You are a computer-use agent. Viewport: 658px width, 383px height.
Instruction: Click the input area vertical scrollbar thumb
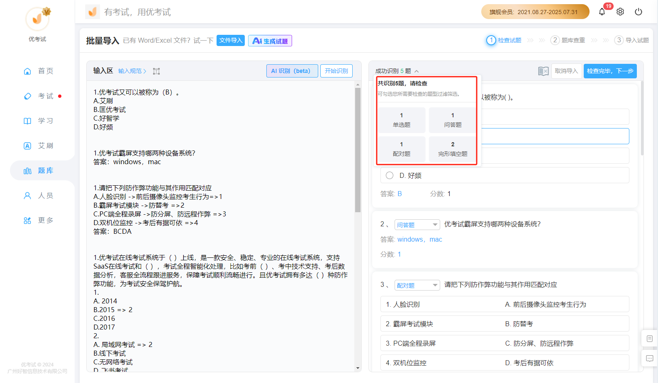tap(358, 150)
